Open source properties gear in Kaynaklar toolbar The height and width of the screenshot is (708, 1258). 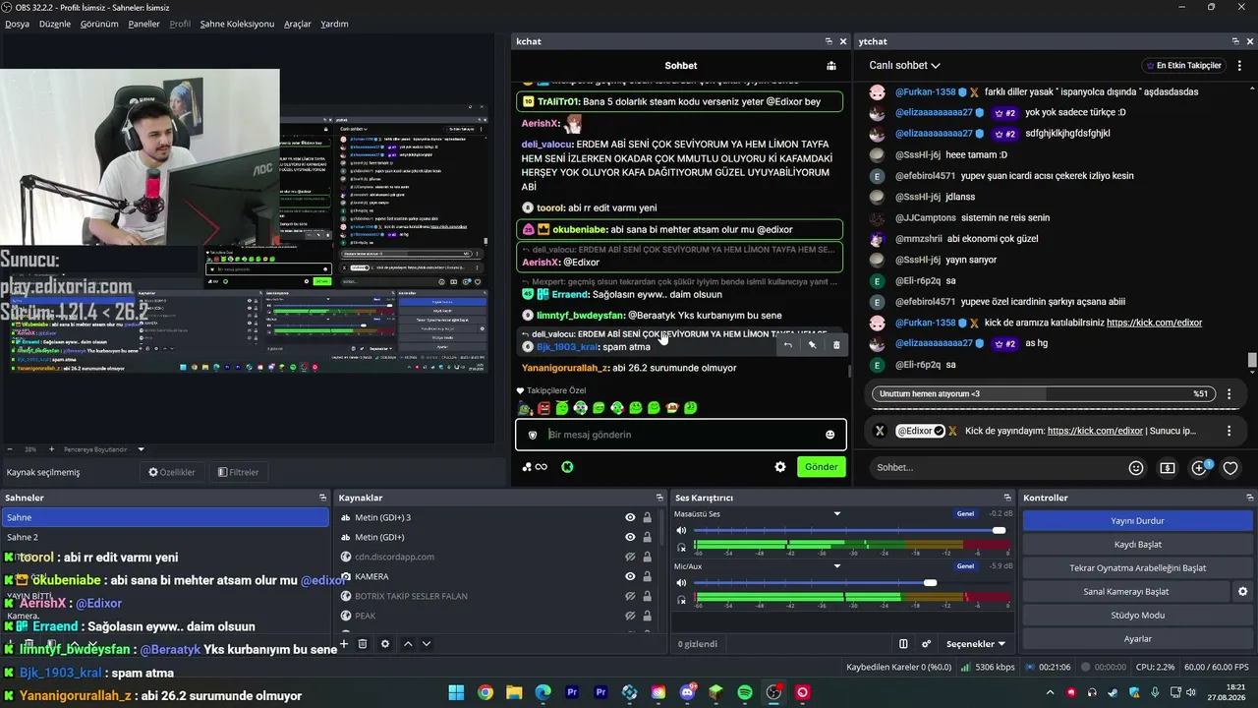[x=385, y=644]
